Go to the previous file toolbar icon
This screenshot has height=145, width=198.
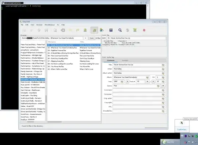(x=32, y=30)
